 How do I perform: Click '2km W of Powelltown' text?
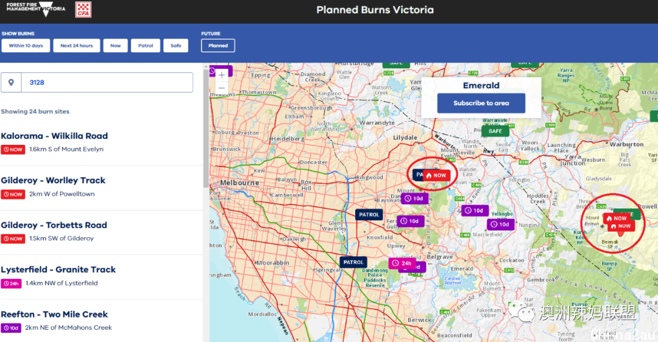pos(62,194)
